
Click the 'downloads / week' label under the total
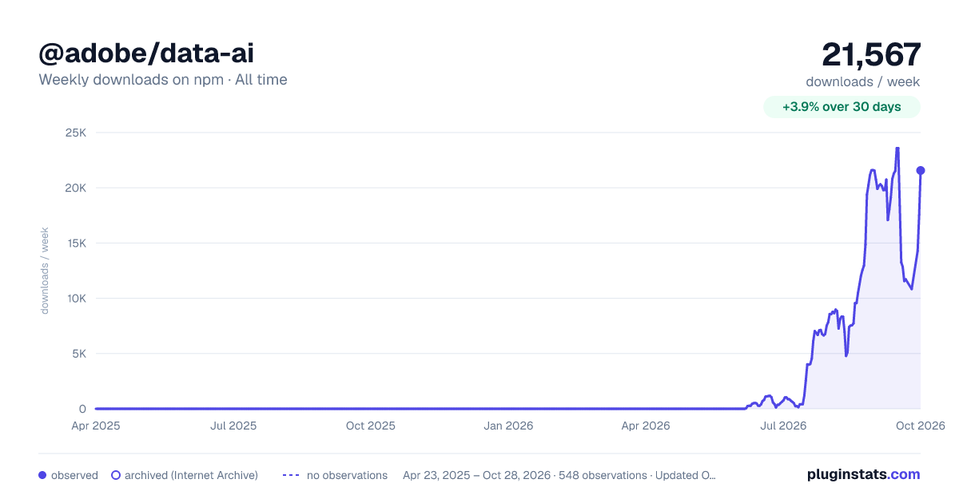pos(863,81)
